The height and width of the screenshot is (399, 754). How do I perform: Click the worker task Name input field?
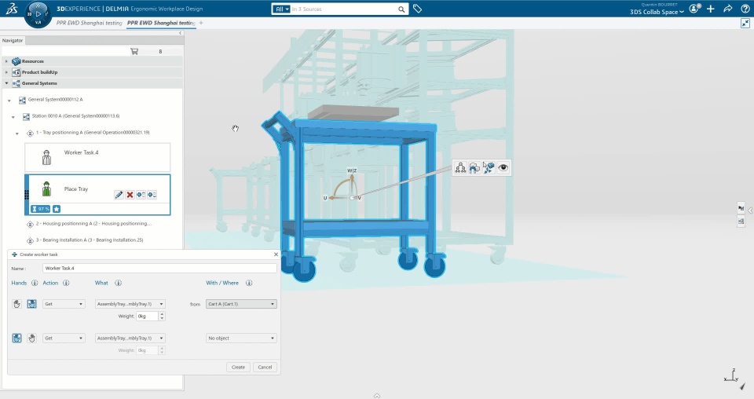[x=159, y=269]
